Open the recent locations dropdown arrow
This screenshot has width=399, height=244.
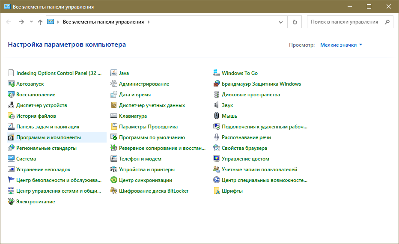click(x=31, y=22)
